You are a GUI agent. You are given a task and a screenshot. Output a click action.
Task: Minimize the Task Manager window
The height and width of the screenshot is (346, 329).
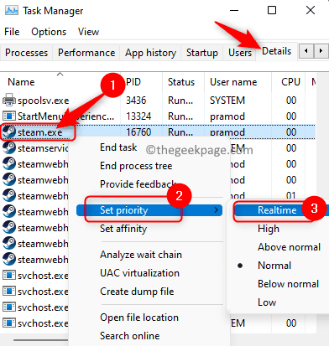point(234,11)
